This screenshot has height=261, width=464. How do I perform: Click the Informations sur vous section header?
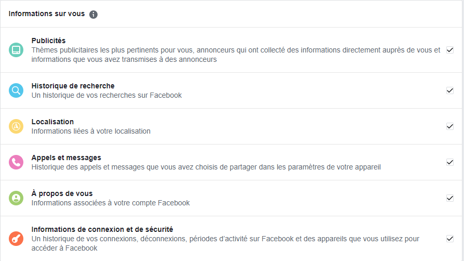[x=47, y=14]
